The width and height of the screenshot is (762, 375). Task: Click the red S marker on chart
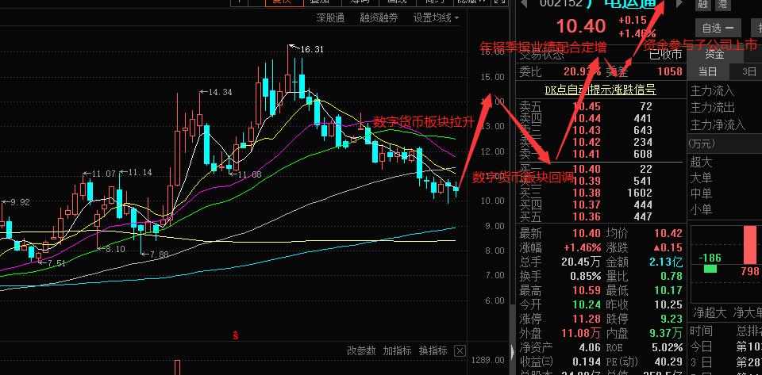tap(235, 335)
